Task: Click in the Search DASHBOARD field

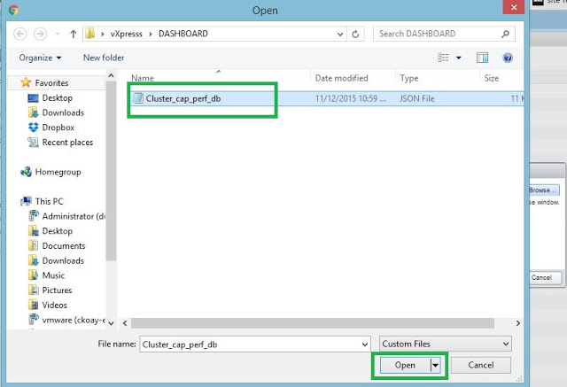Action: [434, 34]
